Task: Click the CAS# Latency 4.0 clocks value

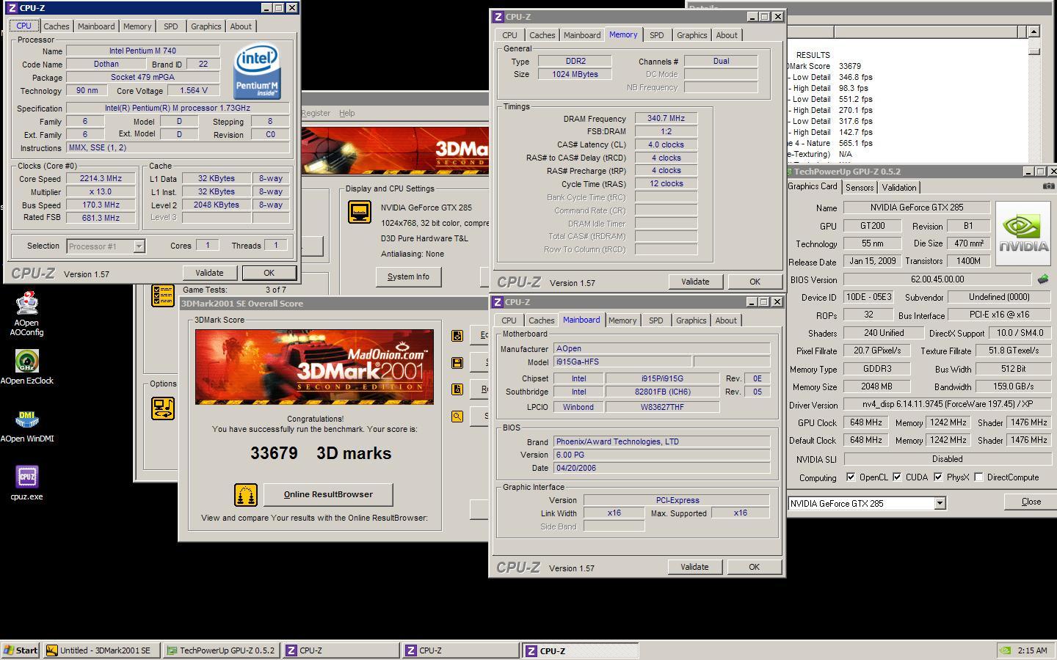Action: click(666, 144)
